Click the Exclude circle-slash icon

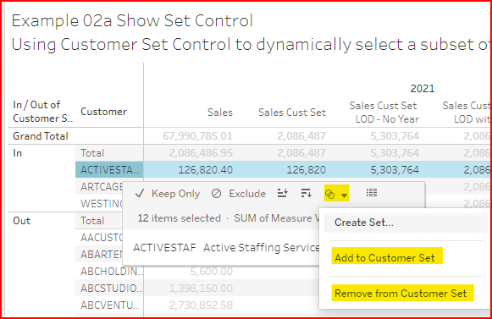pos(216,194)
